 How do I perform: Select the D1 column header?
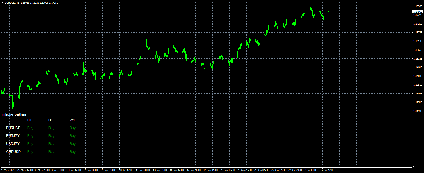[x=51, y=120]
